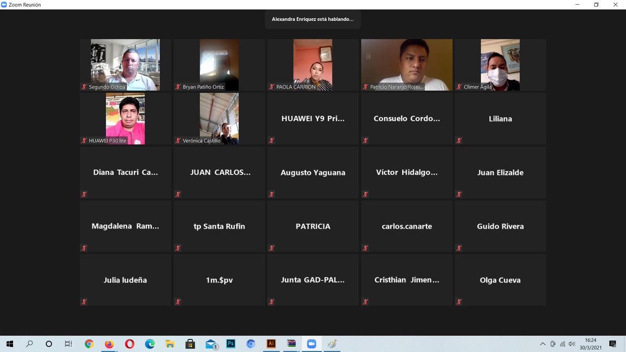This screenshot has height=352, width=626.
Task: Click the 'carlos.canarte' participant name
Action: [407, 226]
